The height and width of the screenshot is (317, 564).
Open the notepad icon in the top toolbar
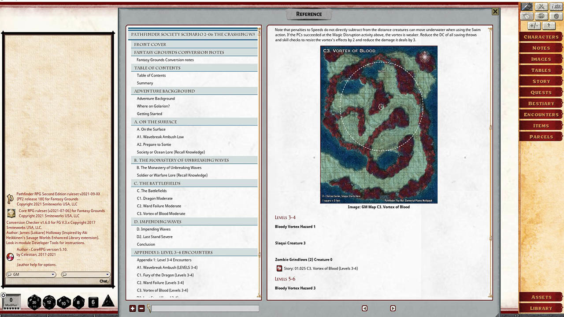(527, 16)
